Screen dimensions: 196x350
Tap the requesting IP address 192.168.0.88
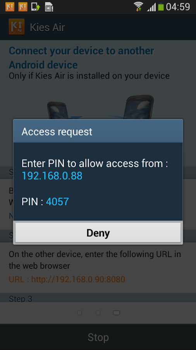click(52, 176)
